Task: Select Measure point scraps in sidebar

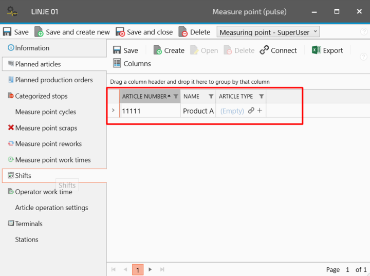Action: coord(46,128)
